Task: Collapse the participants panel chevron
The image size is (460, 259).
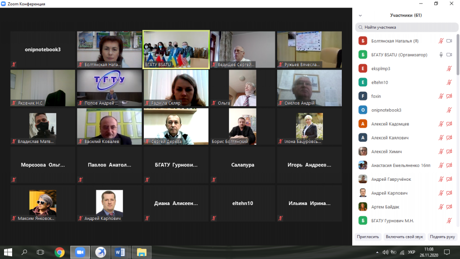Action: coord(360,16)
